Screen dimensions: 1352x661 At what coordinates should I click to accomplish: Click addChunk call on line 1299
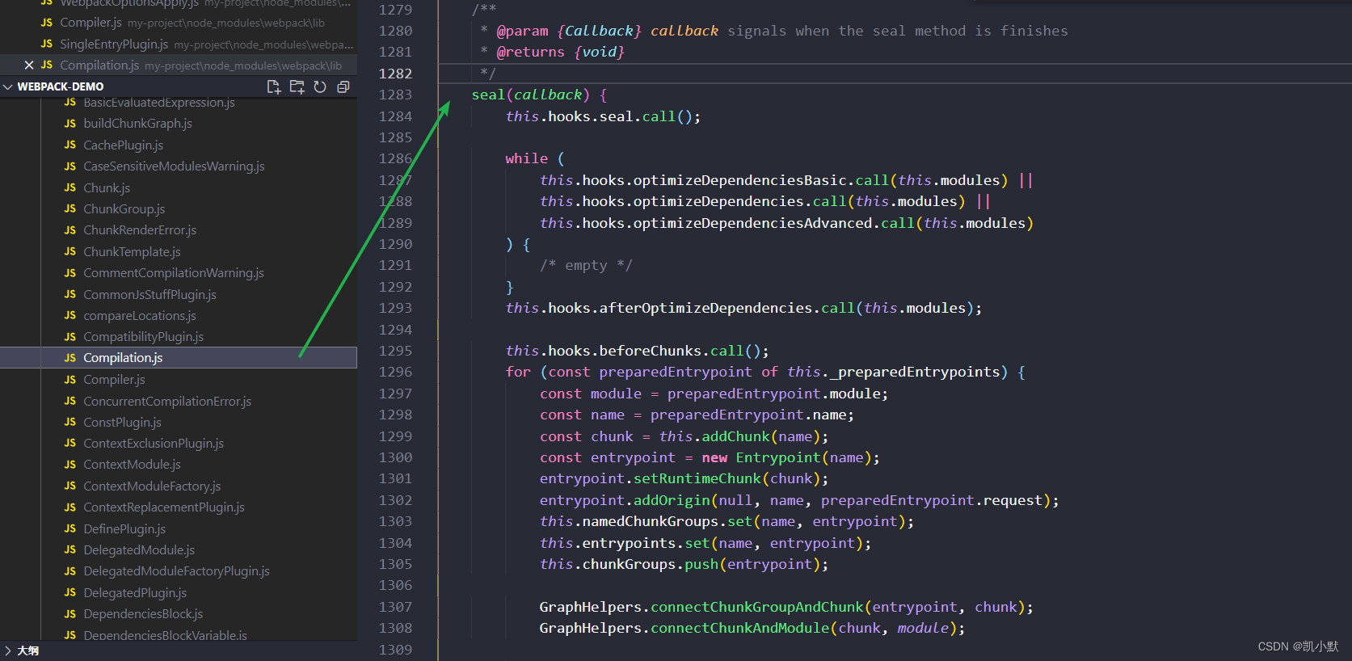tap(735, 436)
